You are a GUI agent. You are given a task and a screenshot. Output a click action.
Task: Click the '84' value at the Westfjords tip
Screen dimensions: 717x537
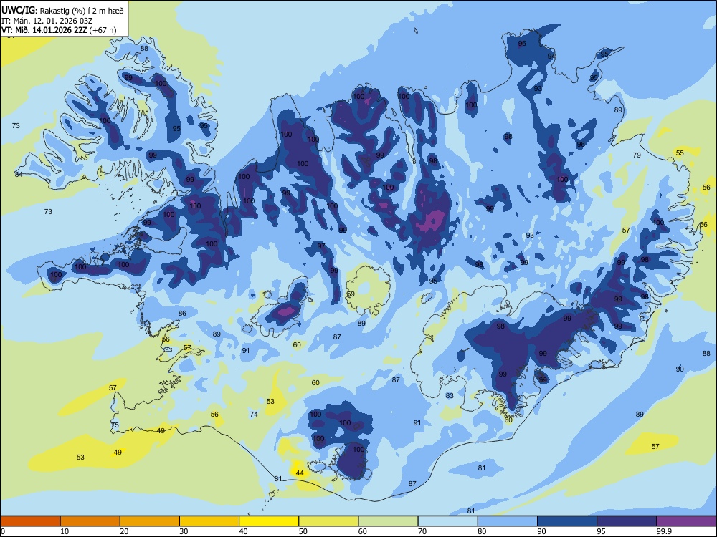[19, 174]
